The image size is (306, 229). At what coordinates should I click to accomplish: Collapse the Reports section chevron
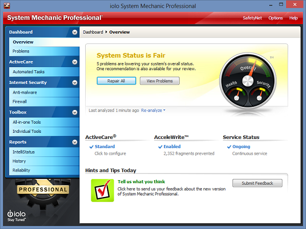point(75,142)
